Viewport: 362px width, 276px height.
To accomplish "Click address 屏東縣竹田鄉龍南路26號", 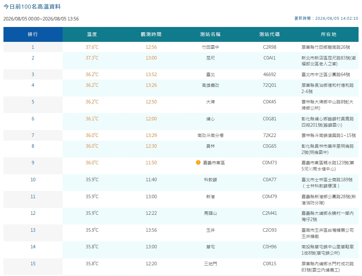I will tap(326, 47).
